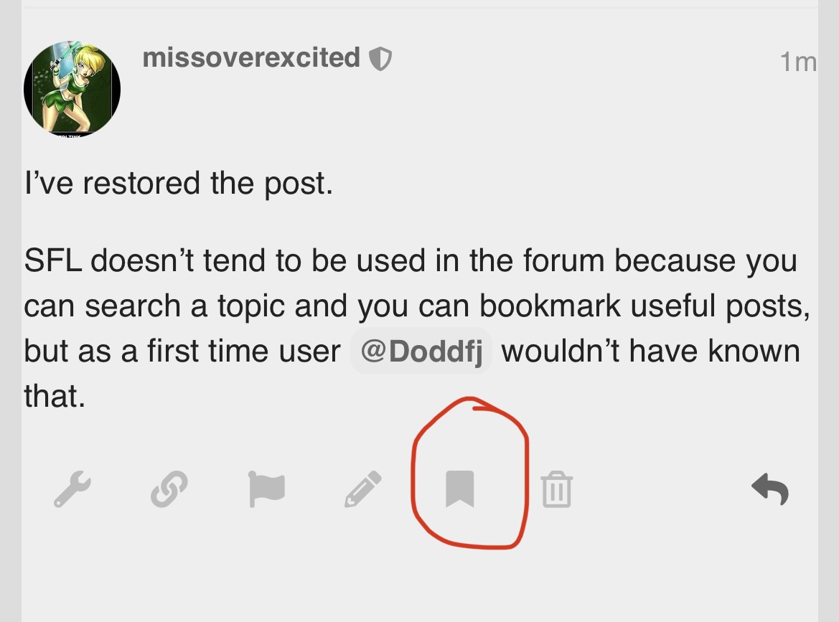Bookmark this post using the bookmark icon
The height and width of the screenshot is (622, 839).
[x=460, y=489]
